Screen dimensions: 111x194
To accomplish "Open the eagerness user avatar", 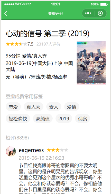I will (x=11, y=151).
